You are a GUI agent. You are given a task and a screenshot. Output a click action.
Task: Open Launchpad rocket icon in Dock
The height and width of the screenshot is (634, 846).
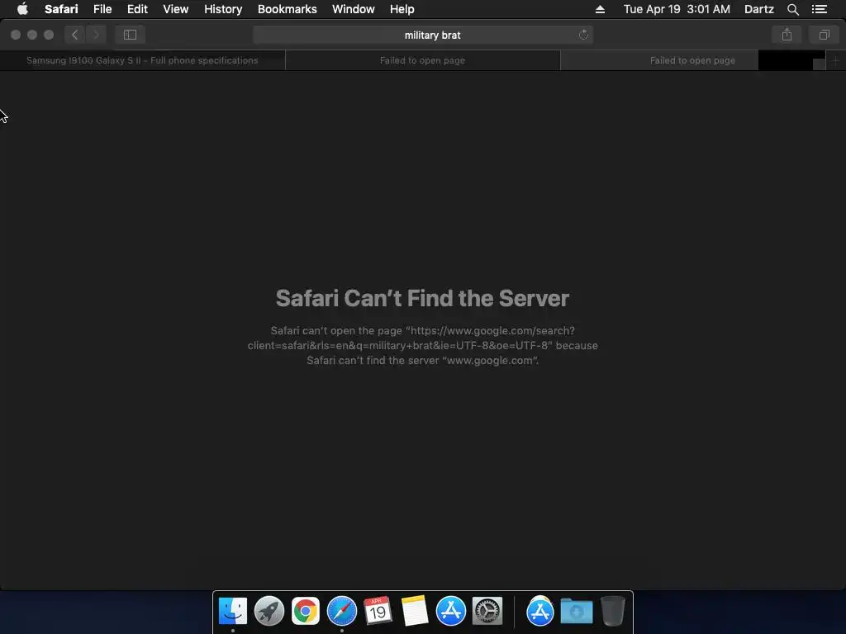point(269,612)
